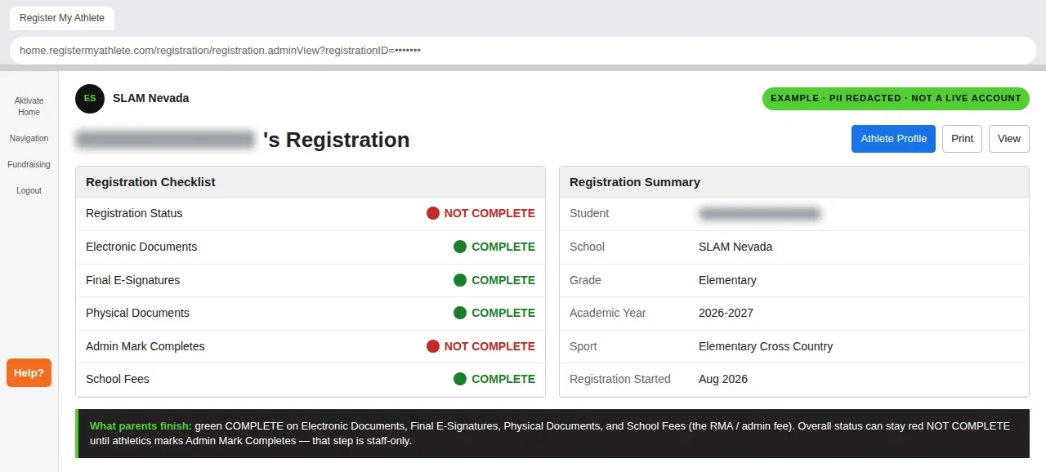Click the What parents finish note
Viewport: 1046px width, 472px height.
click(552, 434)
